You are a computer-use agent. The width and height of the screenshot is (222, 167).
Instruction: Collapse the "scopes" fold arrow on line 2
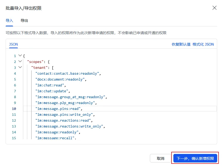[x=20, y=61]
